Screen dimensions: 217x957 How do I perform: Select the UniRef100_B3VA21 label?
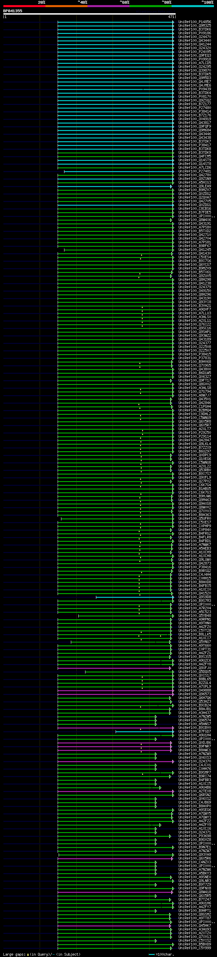click(195, 306)
